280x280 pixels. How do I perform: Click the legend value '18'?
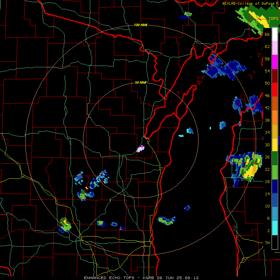(267, 182)
